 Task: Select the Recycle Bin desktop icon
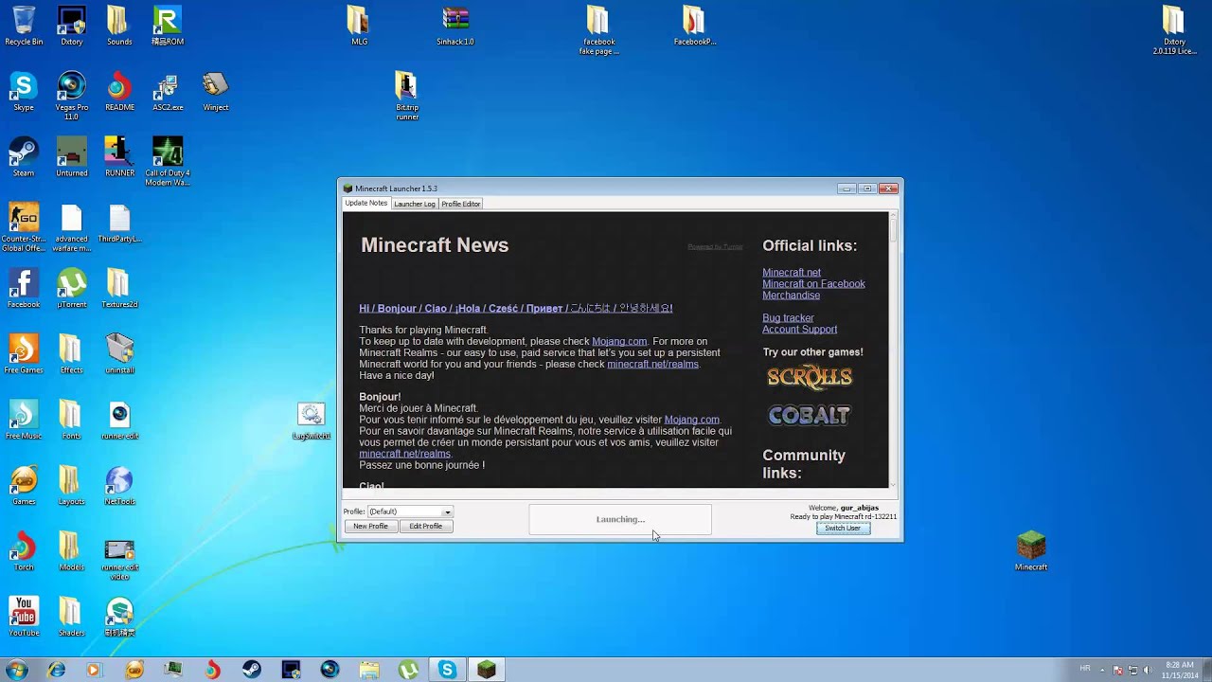pos(24,26)
